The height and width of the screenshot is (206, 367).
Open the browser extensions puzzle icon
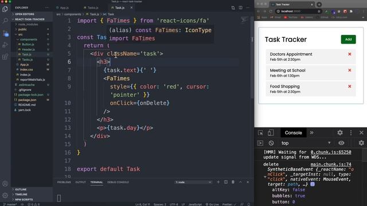point(351,11)
